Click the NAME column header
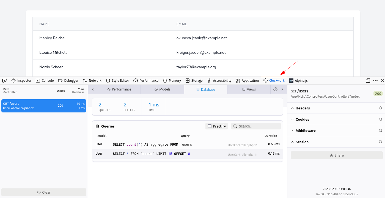 coord(45,24)
